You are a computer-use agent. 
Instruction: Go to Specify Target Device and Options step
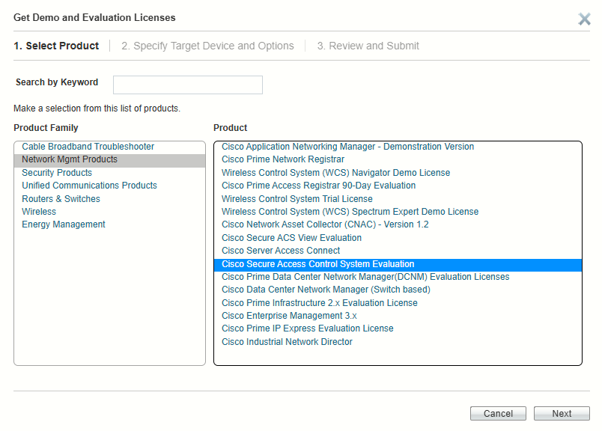[x=207, y=46]
